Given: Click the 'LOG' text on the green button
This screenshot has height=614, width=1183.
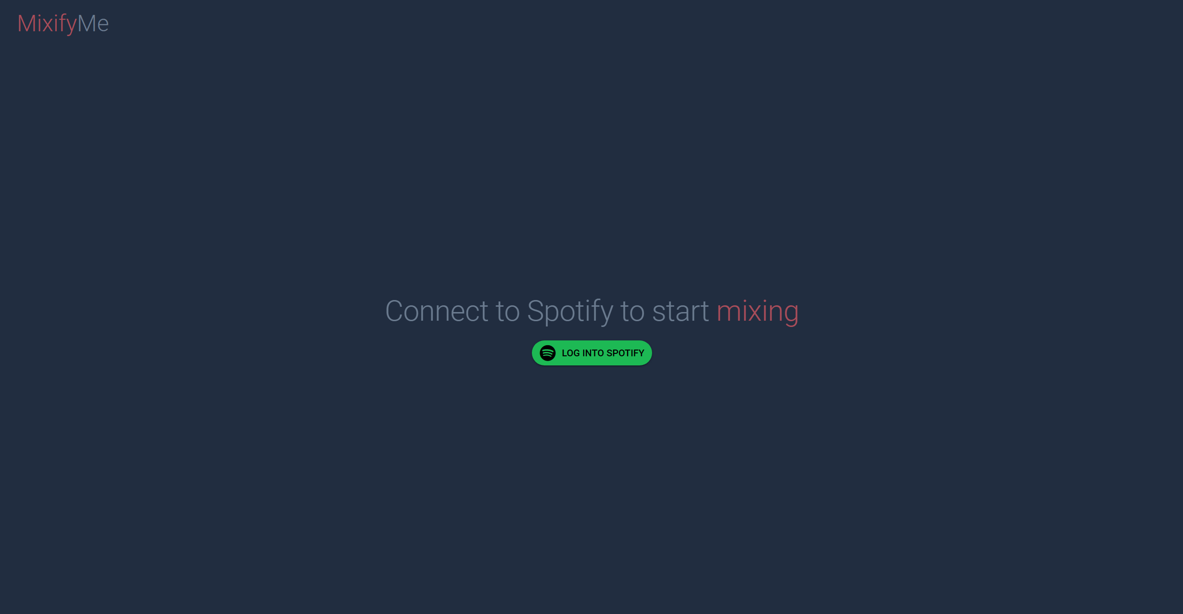Looking at the screenshot, I should pos(570,353).
